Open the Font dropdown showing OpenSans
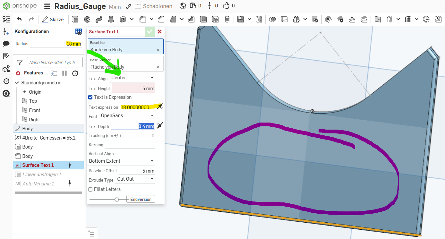The image size is (445, 239). [127, 115]
